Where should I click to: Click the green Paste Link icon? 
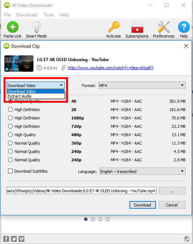tap(13, 27)
